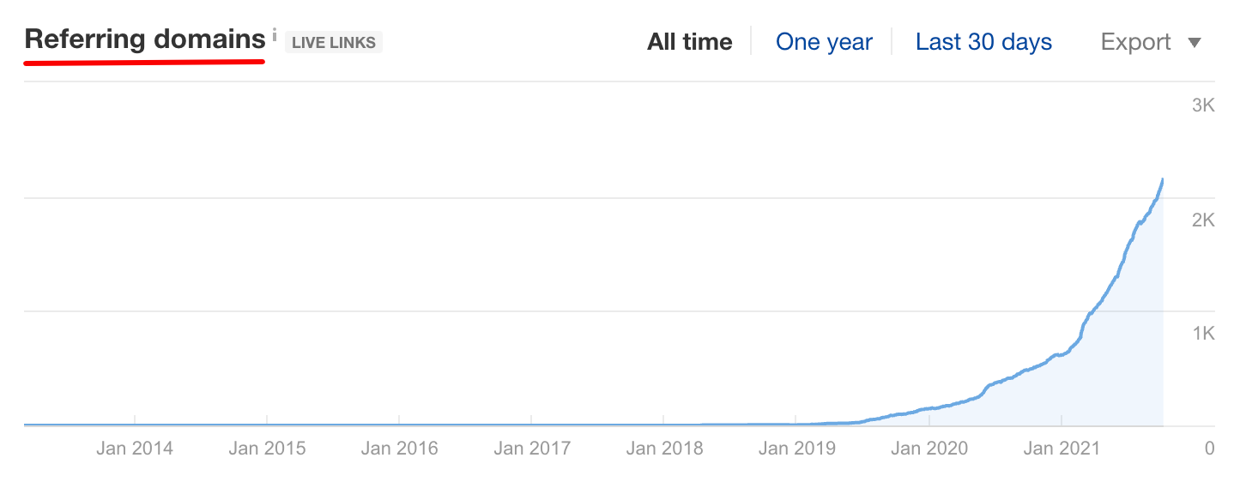Select the All time range tab

click(x=690, y=42)
